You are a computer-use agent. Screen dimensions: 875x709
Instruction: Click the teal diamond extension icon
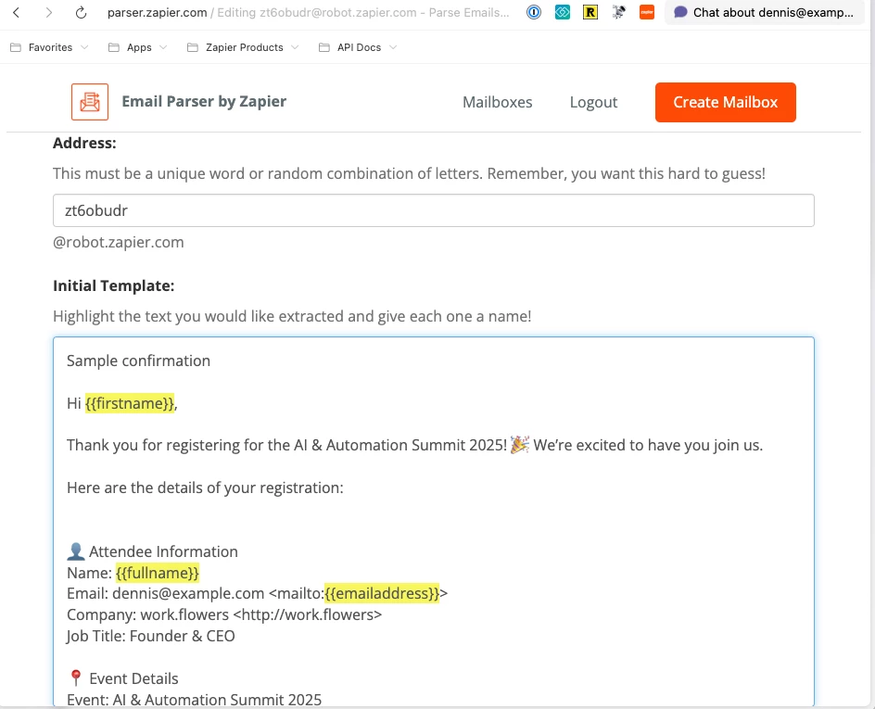pos(563,12)
